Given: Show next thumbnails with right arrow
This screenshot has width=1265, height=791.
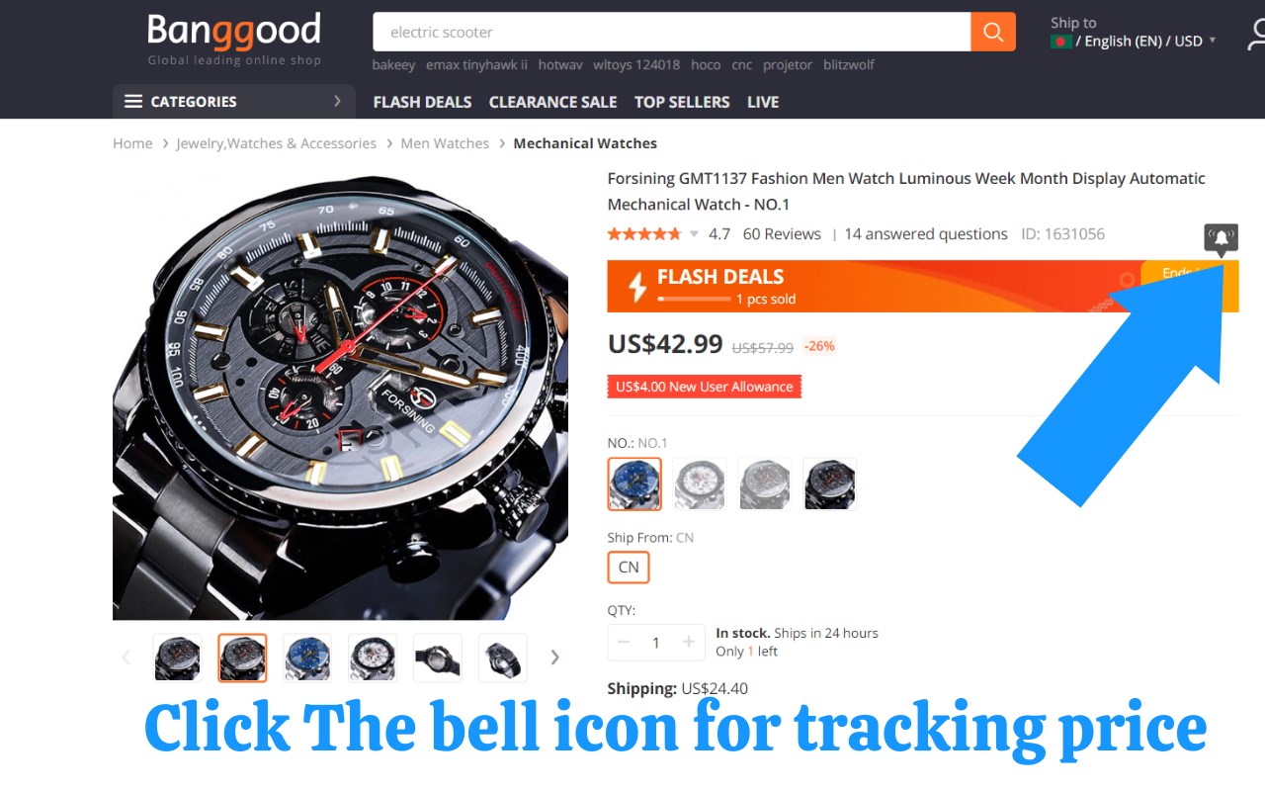Looking at the screenshot, I should tap(554, 658).
